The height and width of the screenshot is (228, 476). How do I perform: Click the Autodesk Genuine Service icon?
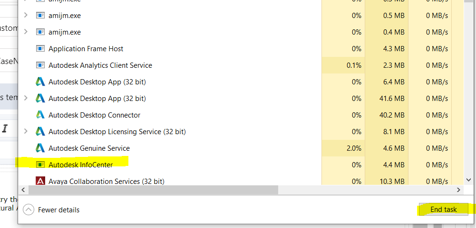pos(40,148)
